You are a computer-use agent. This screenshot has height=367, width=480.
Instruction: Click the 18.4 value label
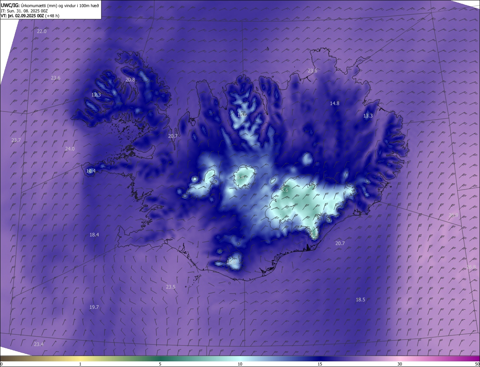coord(94,235)
